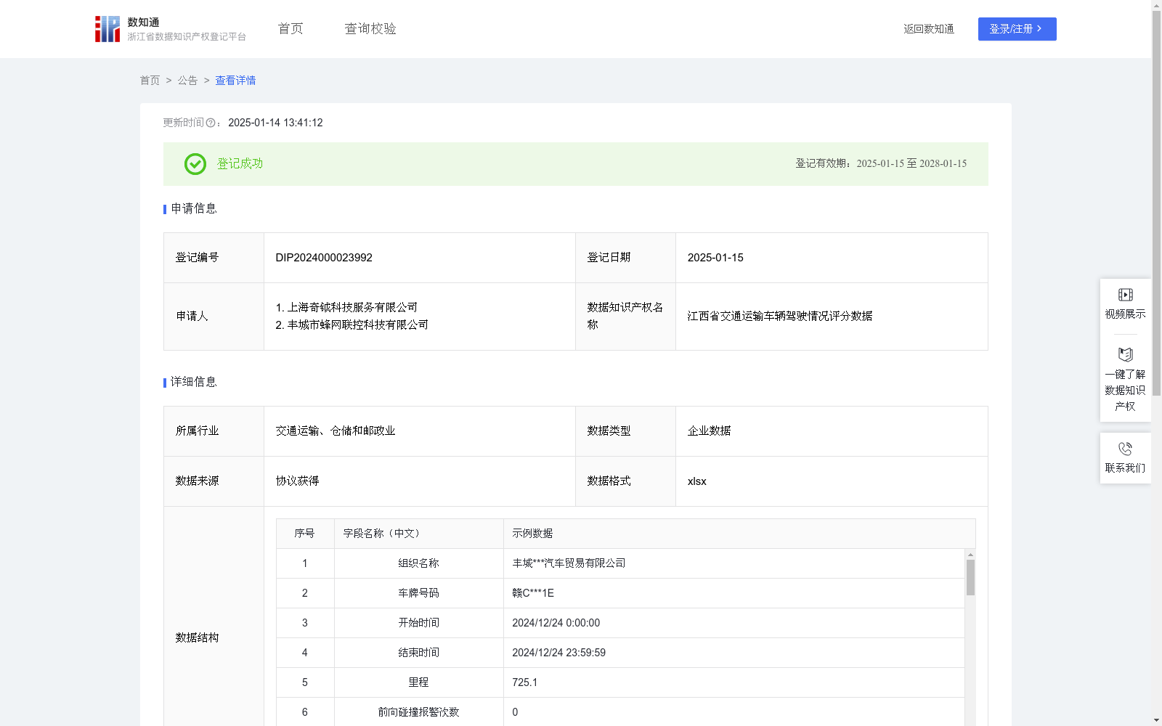This screenshot has width=1162, height=726.
Task: Select the 开始时间 field row
Action: [620, 623]
